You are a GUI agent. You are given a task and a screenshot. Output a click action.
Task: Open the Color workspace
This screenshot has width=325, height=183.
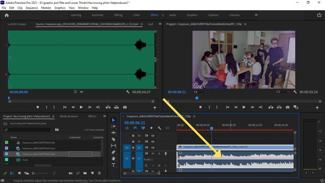pyautogui.click(x=136, y=15)
